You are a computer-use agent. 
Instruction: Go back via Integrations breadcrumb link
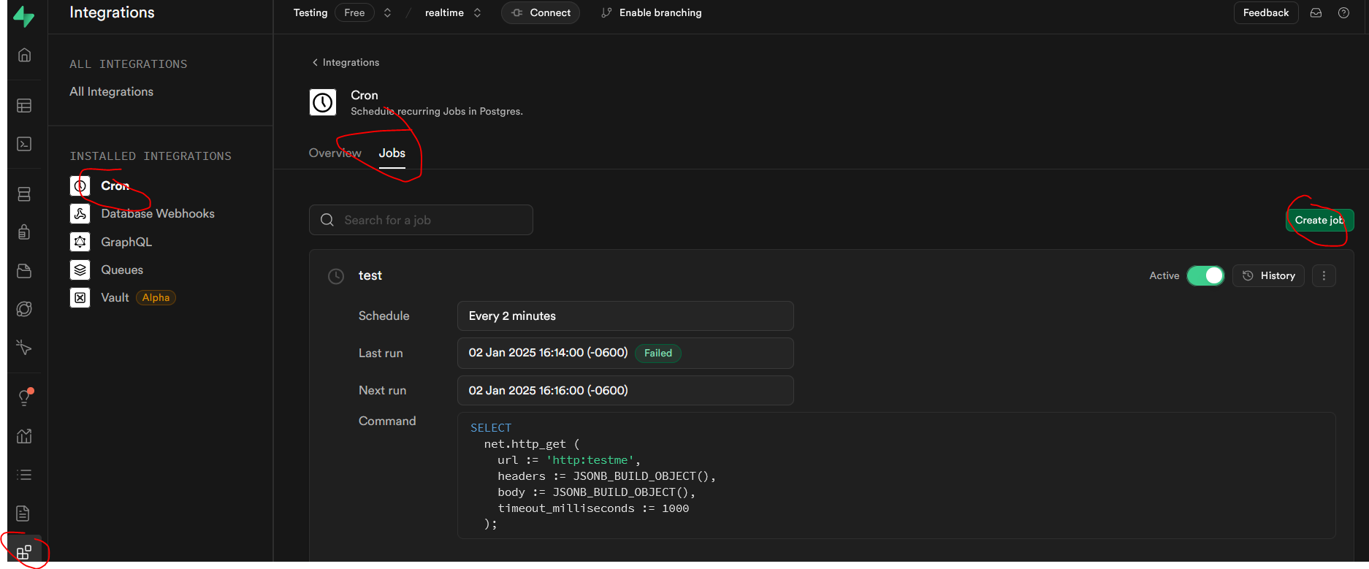346,62
